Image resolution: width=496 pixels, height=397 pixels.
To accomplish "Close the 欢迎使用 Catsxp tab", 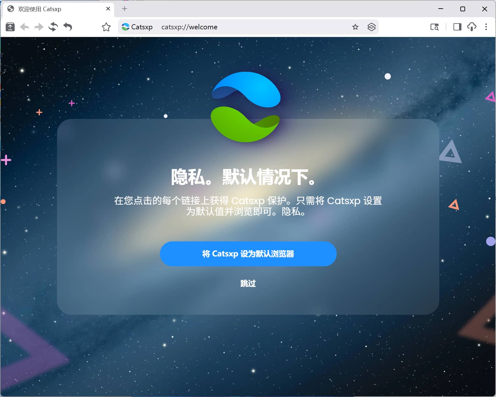I will [x=108, y=9].
